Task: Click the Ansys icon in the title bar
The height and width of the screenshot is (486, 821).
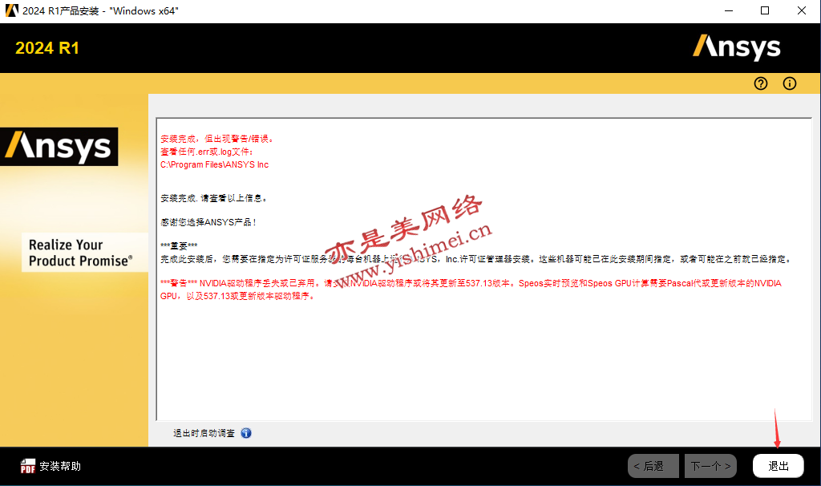Action: pos(11,10)
